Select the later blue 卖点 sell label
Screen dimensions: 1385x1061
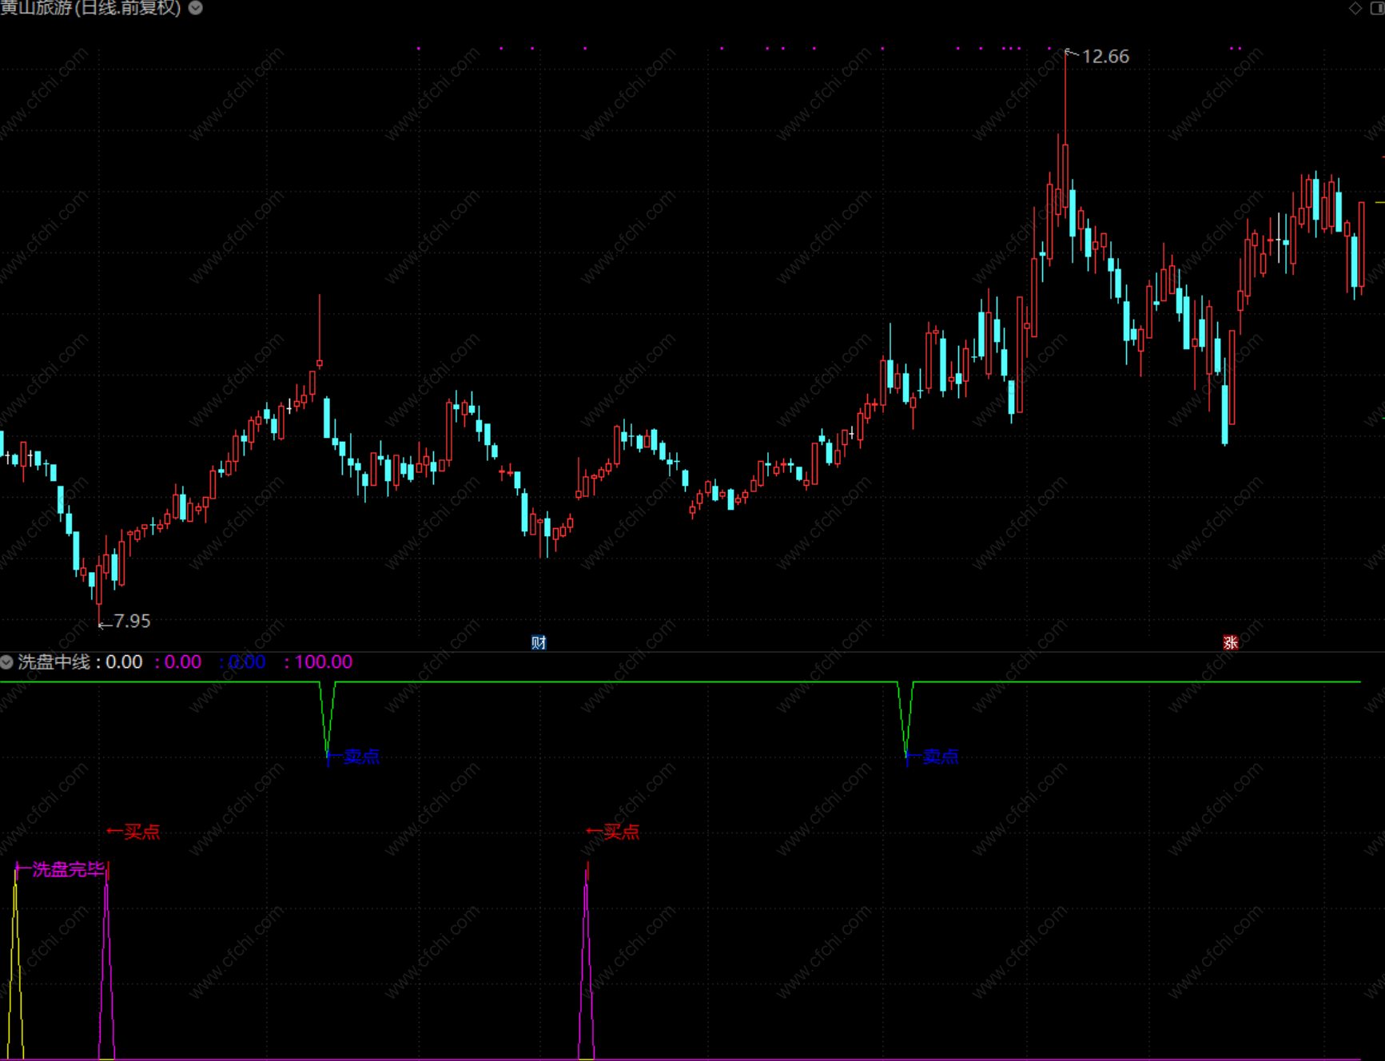pyautogui.click(x=940, y=757)
